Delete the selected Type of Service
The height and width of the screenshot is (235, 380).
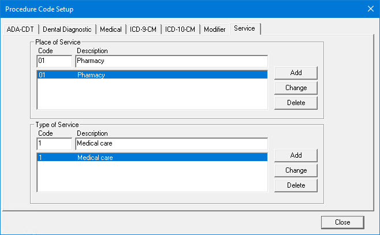tap(296, 185)
